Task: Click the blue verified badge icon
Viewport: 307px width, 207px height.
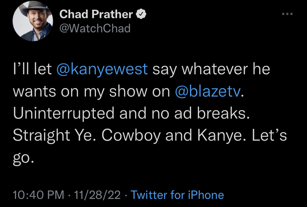Action: click(x=142, y=14)
